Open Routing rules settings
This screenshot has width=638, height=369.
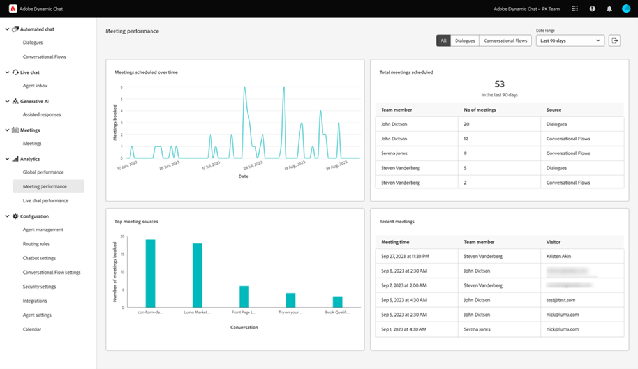point(36,244)
